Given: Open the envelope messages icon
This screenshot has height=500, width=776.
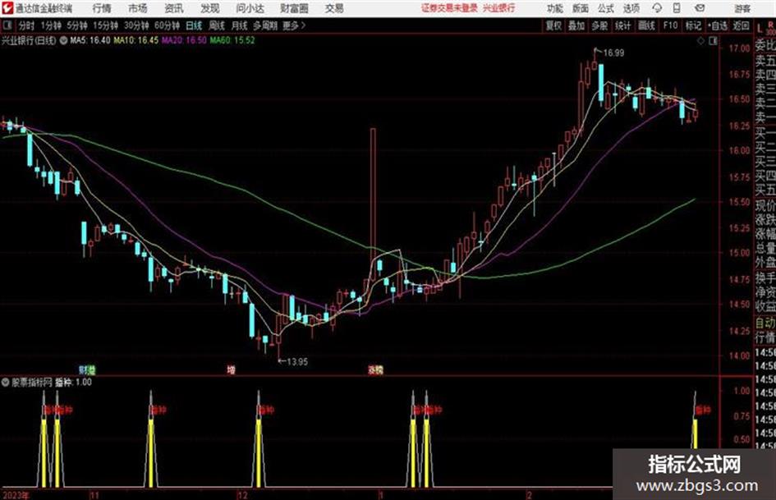Looking at the screenshot, I should point(700,8).
